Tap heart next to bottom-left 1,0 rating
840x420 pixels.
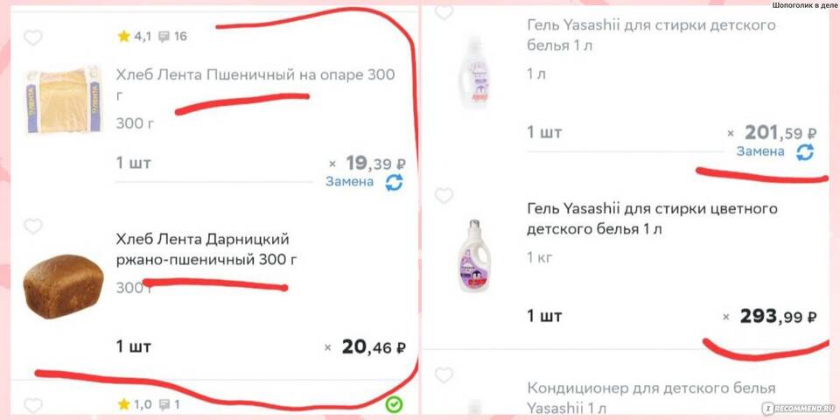click(32, 405)
